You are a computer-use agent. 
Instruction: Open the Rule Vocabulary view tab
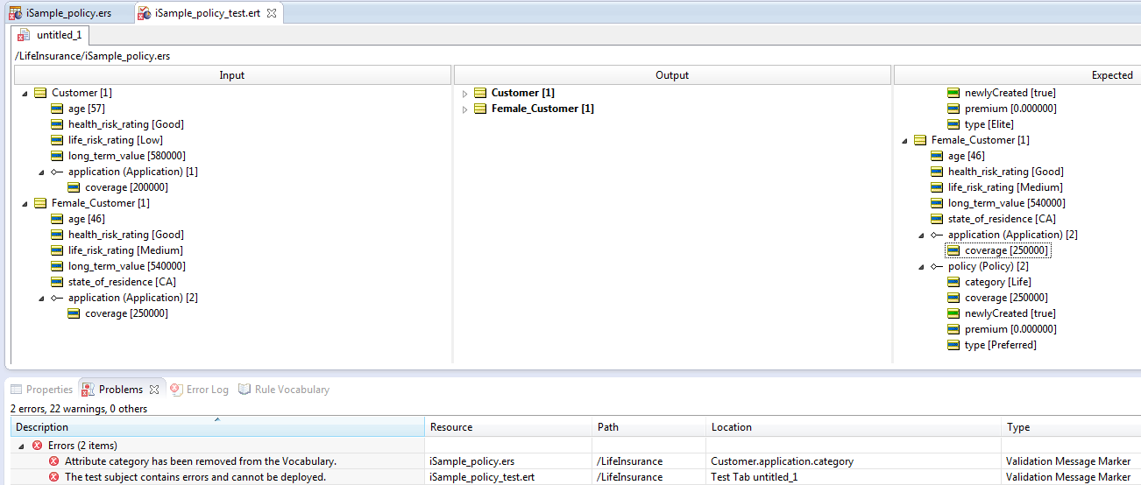point(284,390)
